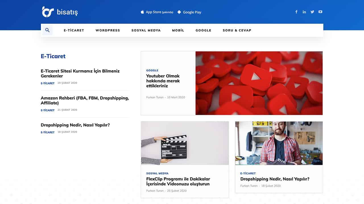Click the Google Play link
Screen dimensions: 364x204
pyautogui.click(x=189, y=12)
